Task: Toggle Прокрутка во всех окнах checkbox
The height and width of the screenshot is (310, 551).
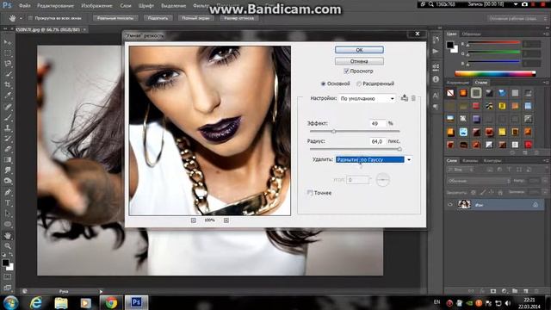Action: tap(30, 18)
